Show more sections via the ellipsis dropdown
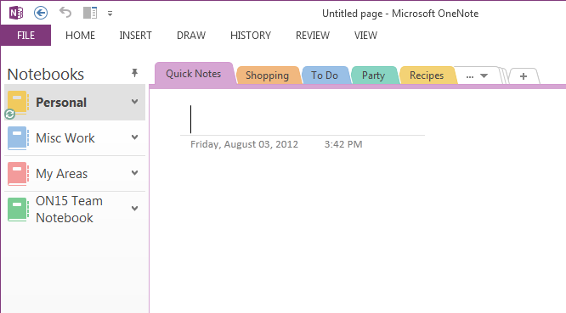566x313 pixels. pyautogui.click(x=477, y=76)
